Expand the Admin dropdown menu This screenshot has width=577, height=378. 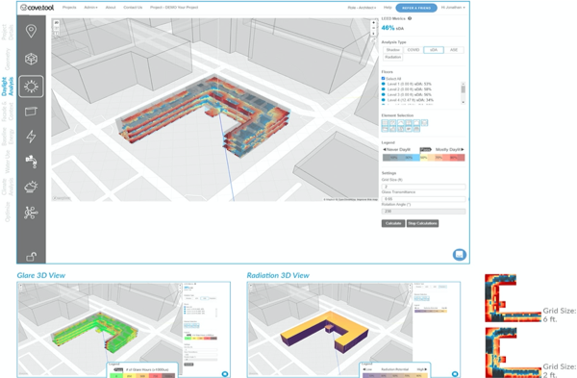(90, 8)
